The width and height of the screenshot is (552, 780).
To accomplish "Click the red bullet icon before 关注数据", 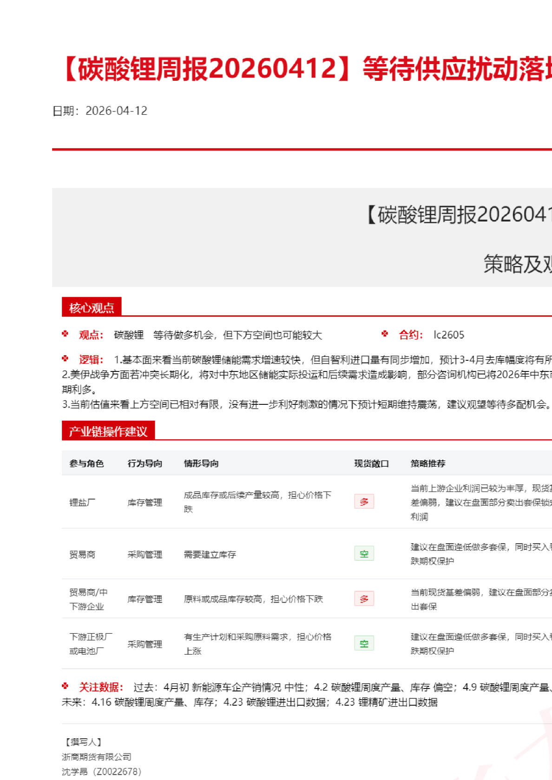I will 66,686.
